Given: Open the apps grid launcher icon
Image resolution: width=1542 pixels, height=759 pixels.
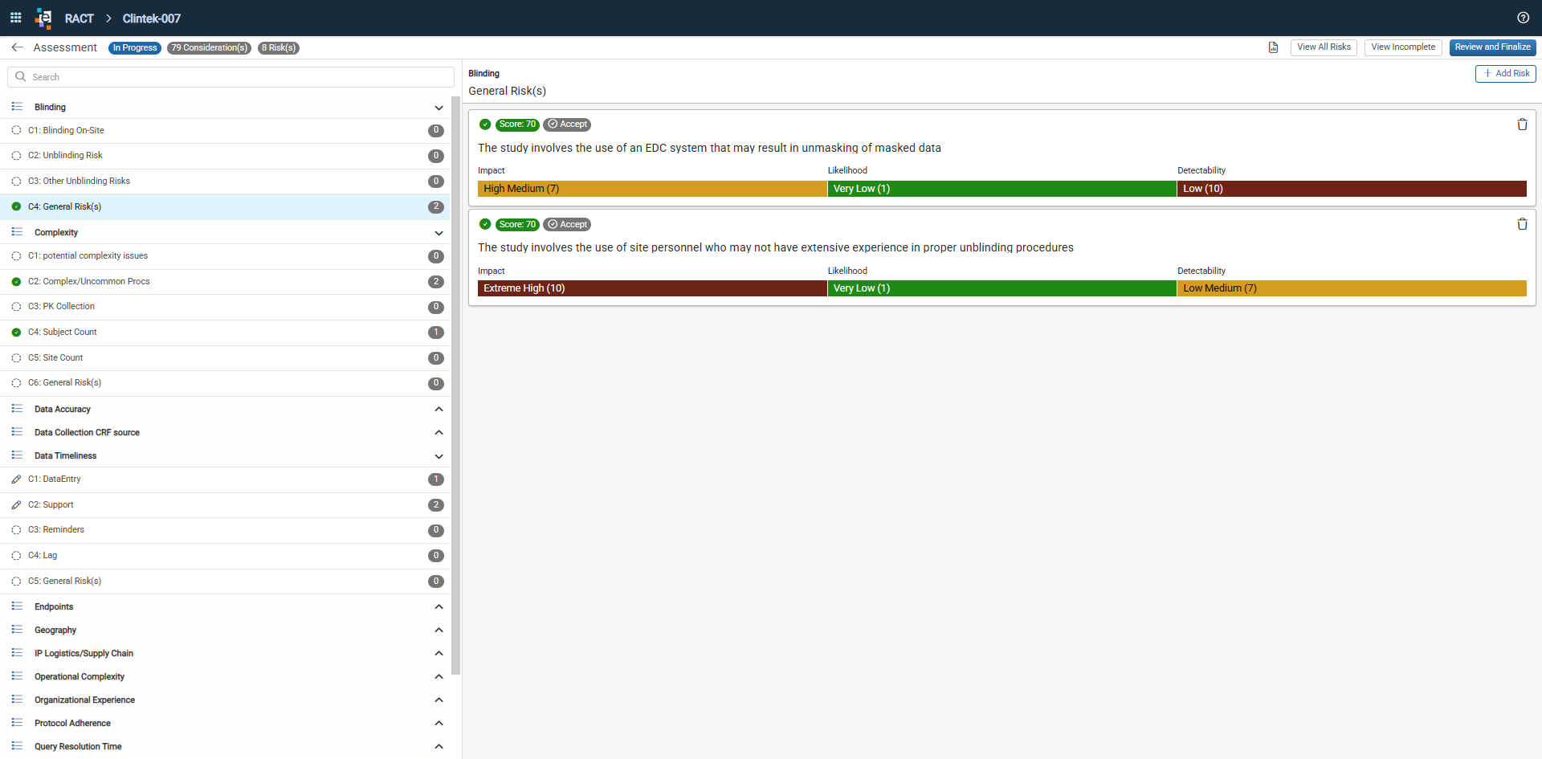Looking at the screenshot, I should pos(15,18).
